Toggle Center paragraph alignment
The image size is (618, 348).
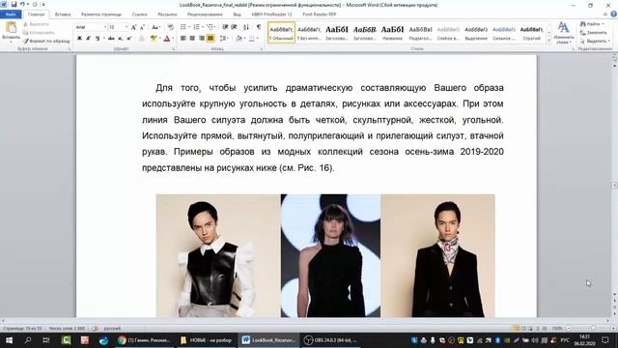(x=192, y=39)
